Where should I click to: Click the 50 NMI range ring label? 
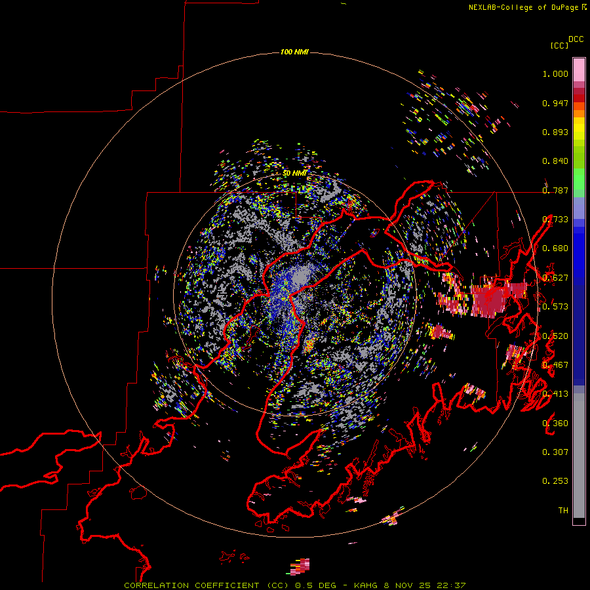295,173
